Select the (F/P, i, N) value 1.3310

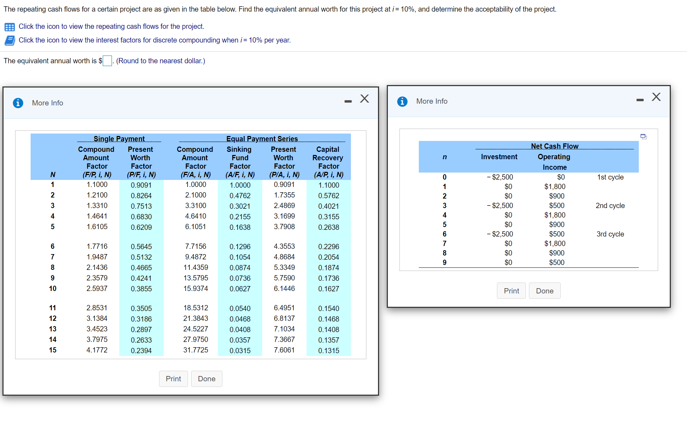click(x=97, y=206)
